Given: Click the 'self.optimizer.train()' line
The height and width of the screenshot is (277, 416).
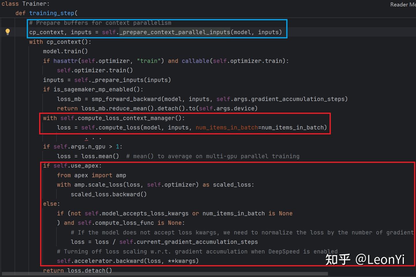Looking at the screenshot, I should [x=95, y=70].
